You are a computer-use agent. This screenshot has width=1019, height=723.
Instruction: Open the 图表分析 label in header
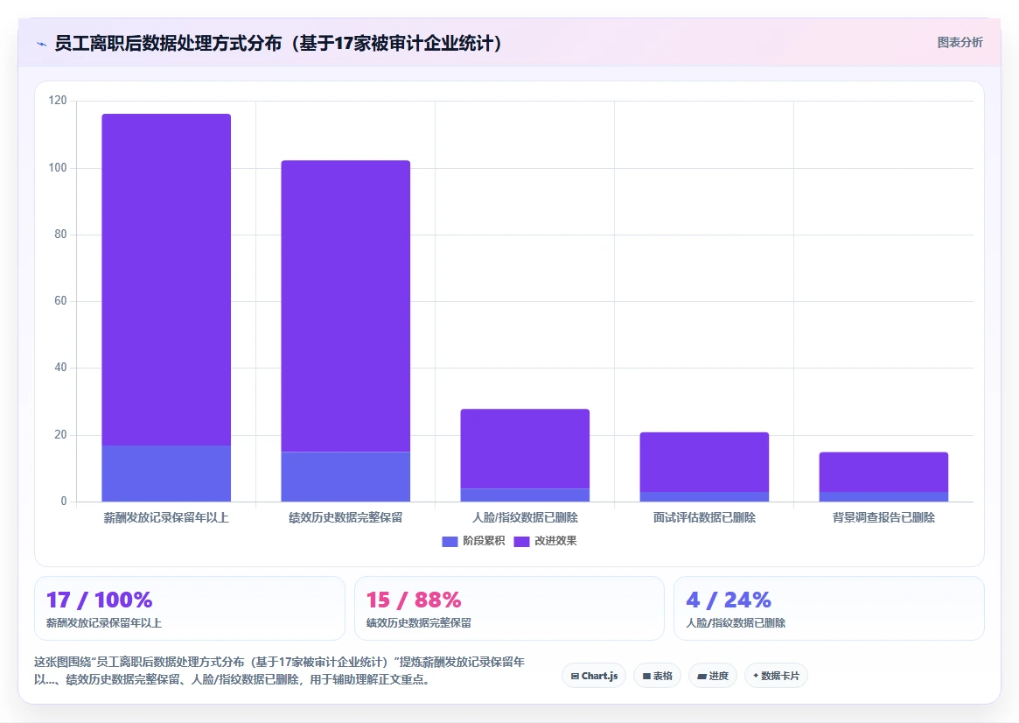tap(960, 42)
